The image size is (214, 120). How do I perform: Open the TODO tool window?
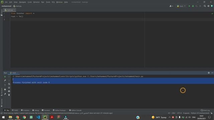pyautogui.click(x=15, y=110)
